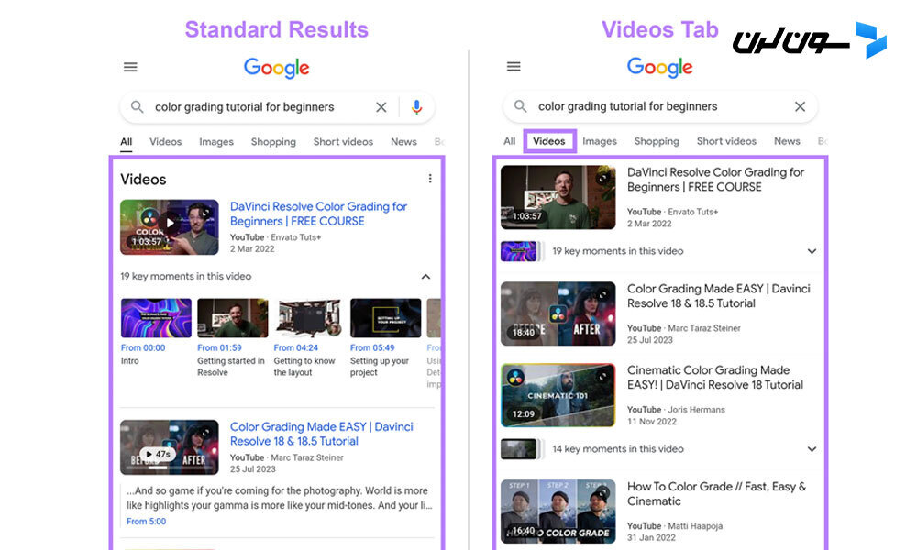Jump to From 5:00 transcript link
Screen dimensions: 917x550
pyautogui.click(x=146, y=522)
